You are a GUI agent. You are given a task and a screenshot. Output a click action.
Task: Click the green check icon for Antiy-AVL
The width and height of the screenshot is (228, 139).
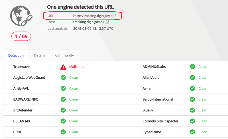click(x=63, y=88)
